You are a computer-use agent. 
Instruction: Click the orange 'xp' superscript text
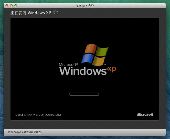click(112, 69)
